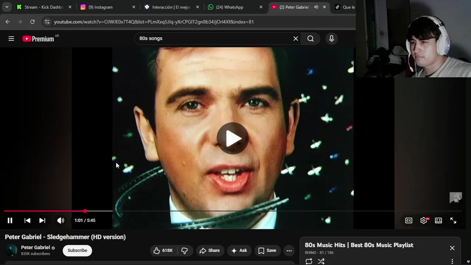The height and width of the screenshot is (265, 471).
Task: Go forward in browser history
Action: 20,22
